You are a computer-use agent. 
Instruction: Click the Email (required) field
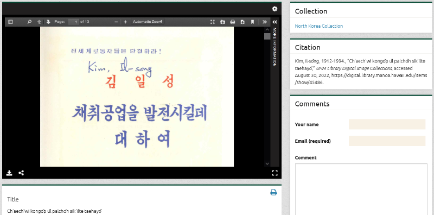(x=387, y=141)
